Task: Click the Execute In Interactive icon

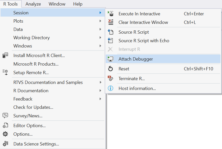Action: [110, 14]
